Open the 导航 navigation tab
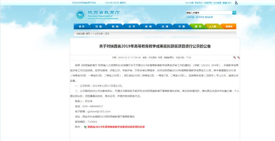 tap(98, 27)
